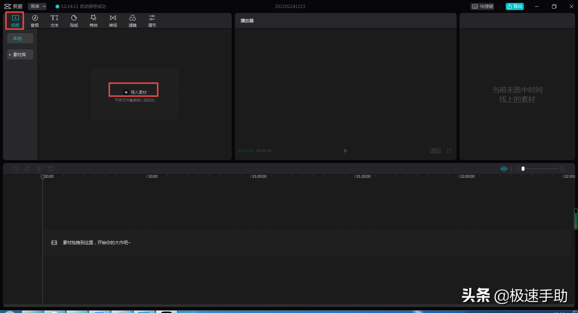578x313 pixels.
Task: Select the 本地 (Local) media source
Action: [x=20, y=38]
